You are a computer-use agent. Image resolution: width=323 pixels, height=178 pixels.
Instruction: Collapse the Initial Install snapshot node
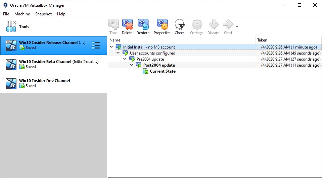[x=111, y=47]
